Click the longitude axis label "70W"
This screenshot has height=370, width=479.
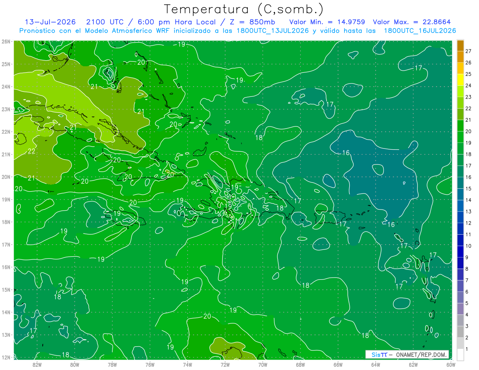(x=263, y=364)
